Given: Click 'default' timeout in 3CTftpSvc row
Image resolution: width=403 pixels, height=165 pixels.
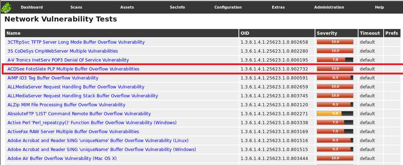Looking at the screenshot, I should tap(367, 42).
